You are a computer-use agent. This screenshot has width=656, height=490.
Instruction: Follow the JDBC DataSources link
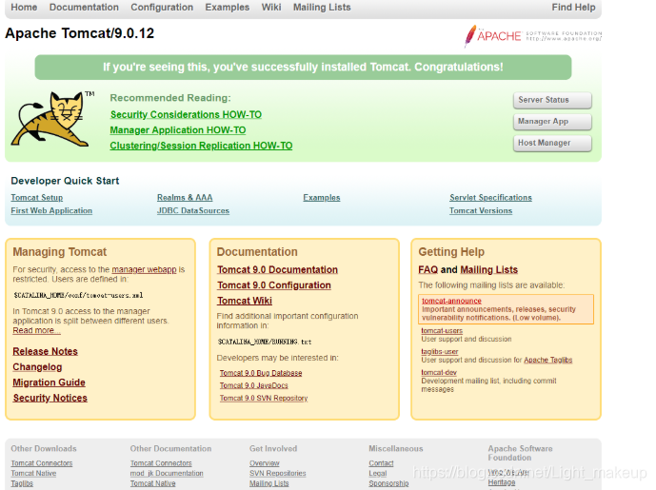pos(193,210)
